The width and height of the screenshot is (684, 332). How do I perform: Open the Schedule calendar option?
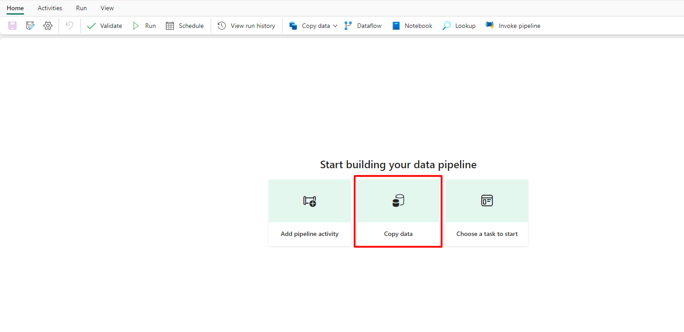click(x=185, y=26)
